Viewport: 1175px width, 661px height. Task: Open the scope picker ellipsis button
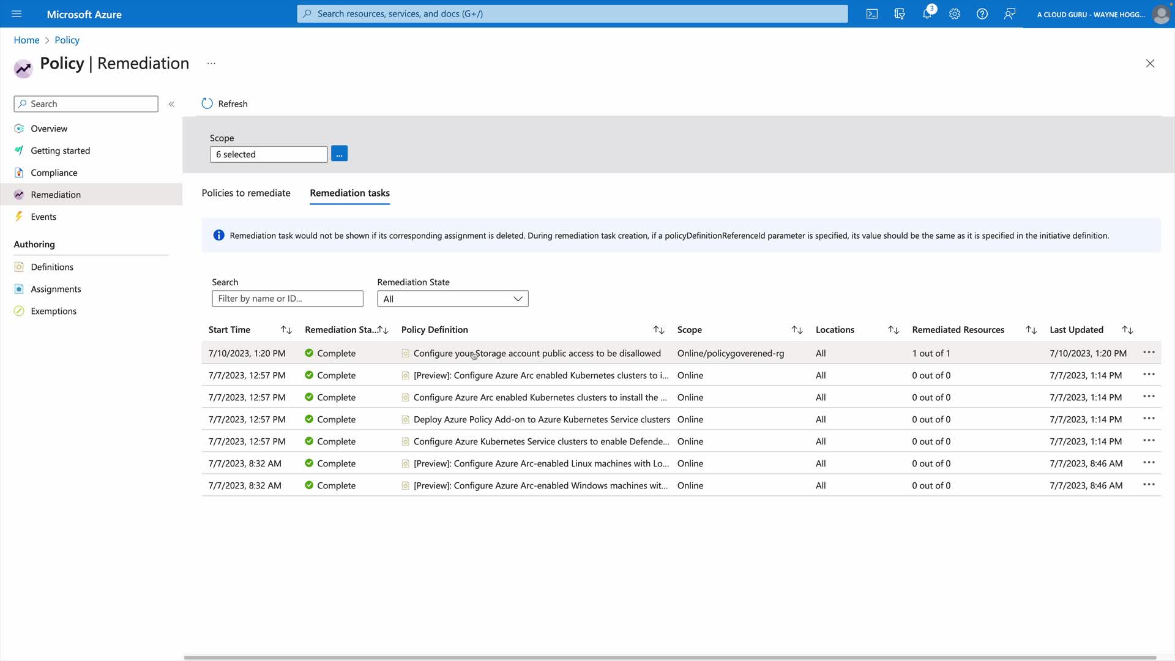[x=339, y=154]
